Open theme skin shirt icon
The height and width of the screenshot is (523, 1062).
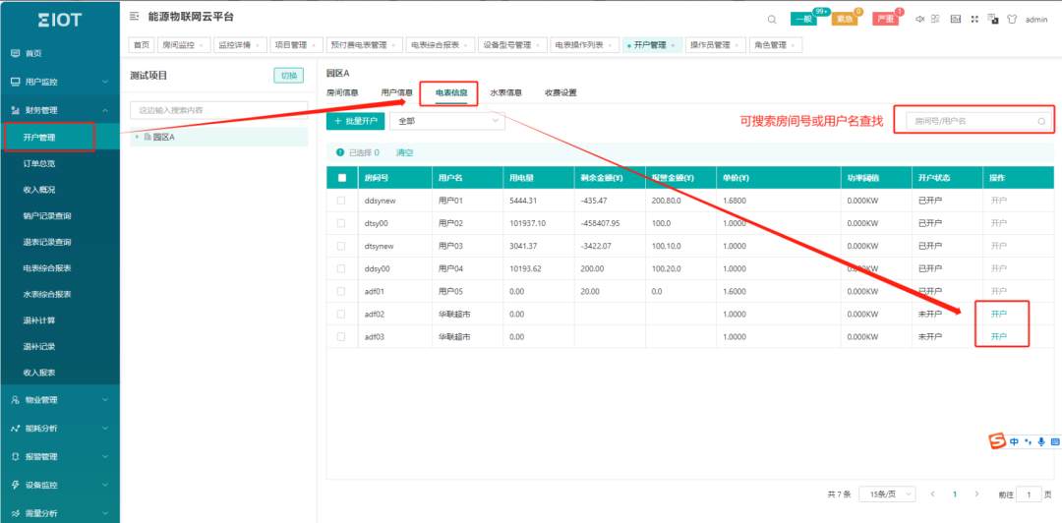pos(1012,19)
